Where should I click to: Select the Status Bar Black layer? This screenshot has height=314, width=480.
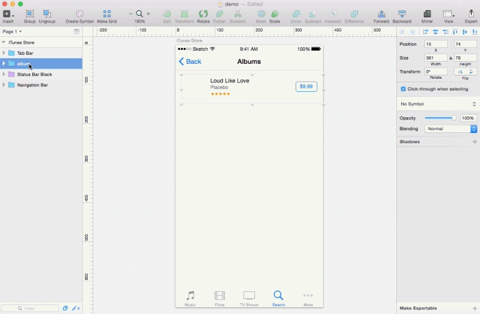tap(41, 74)
